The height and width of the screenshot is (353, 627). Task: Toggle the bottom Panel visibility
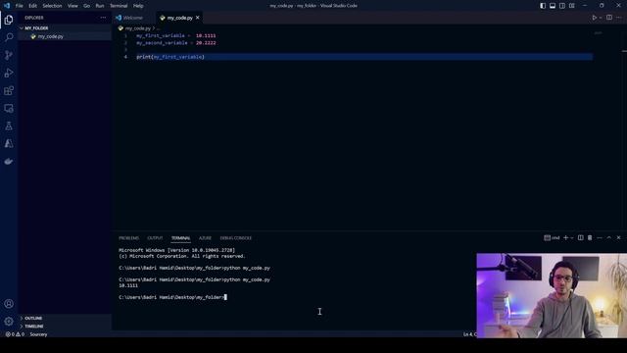pos(553,6)
